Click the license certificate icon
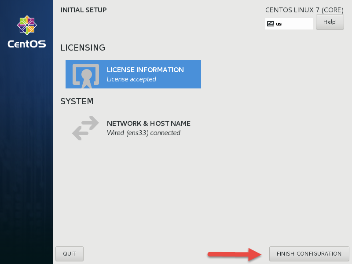Screen dimensions: 352x264 point(86,76)
